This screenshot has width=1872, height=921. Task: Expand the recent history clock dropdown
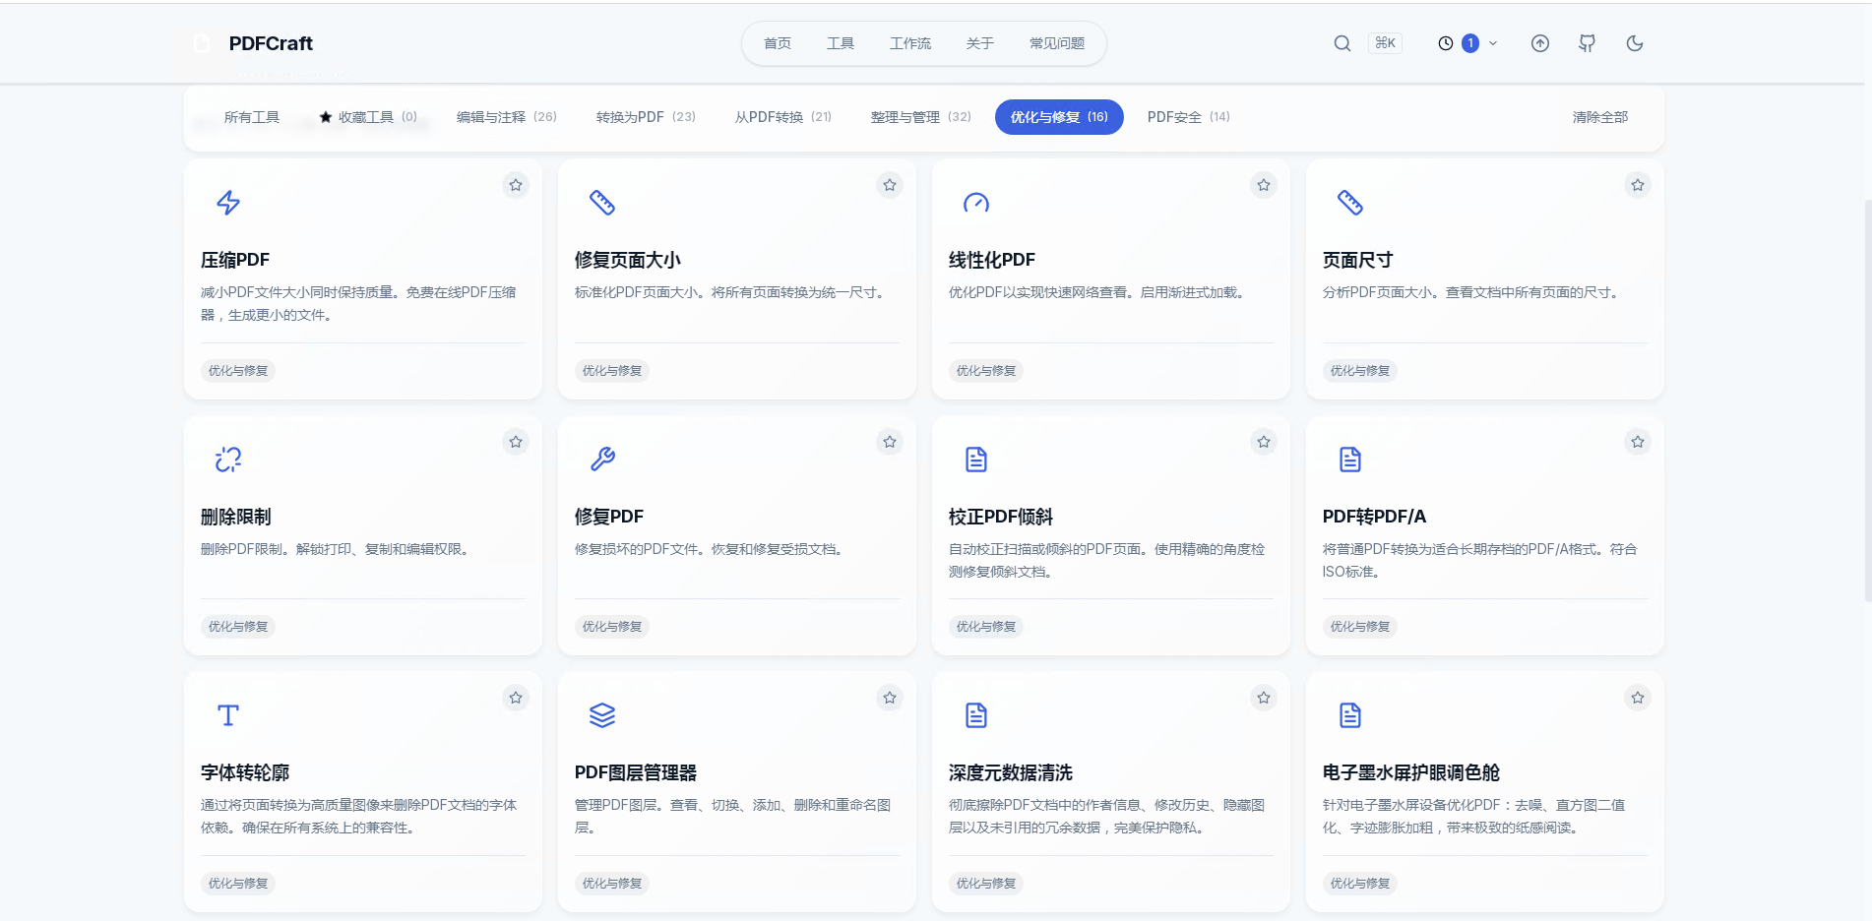(1467, 43)
